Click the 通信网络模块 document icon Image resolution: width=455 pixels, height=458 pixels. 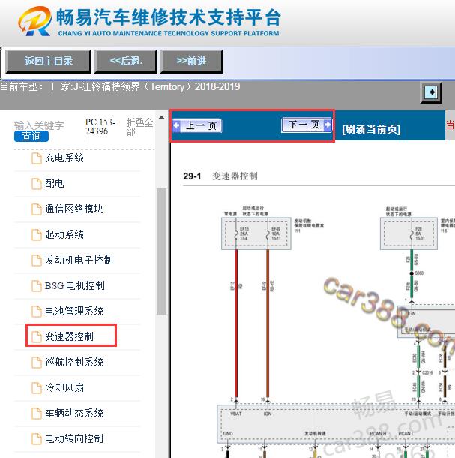[x=37, y=209]
